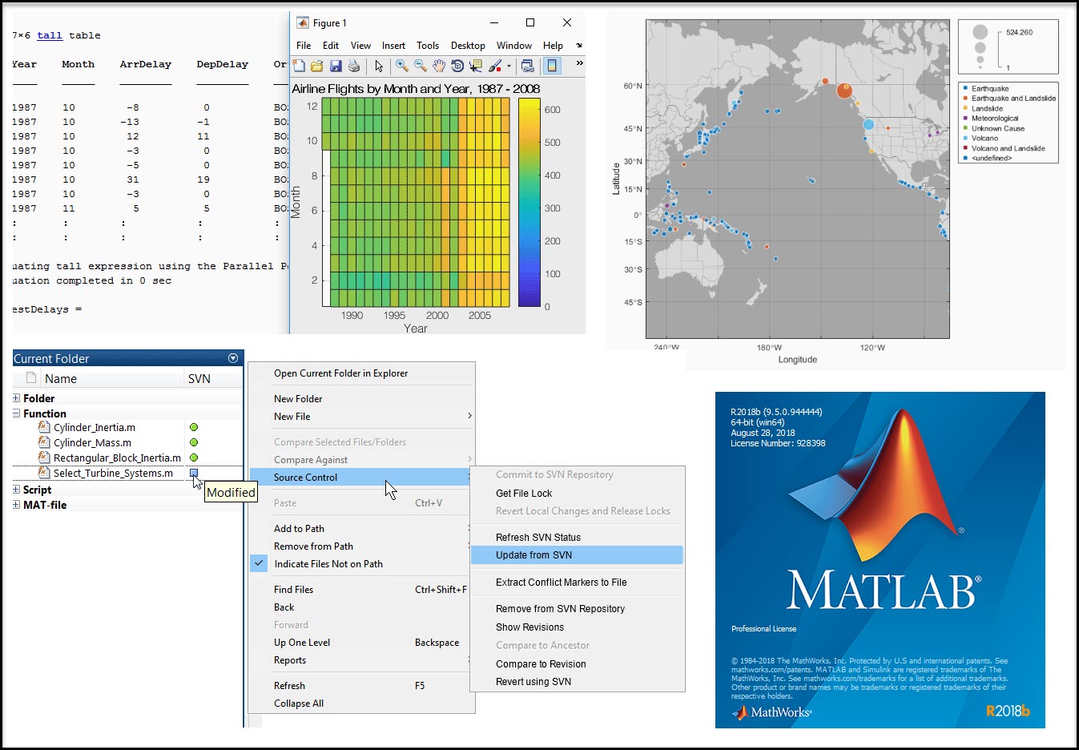Open the Remove from Path submenu
Viewport: 1079px width, 750px height.
361,546
